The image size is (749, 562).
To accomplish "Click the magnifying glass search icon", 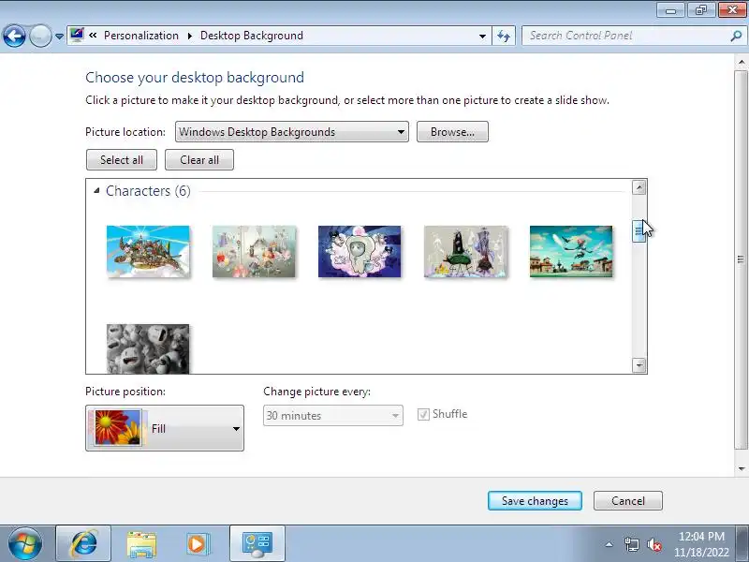I will pos(736,36).
